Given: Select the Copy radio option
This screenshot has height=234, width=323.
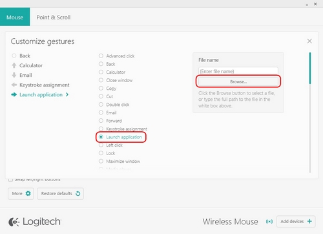Looking at the screenshot, I should coord(107,89).
